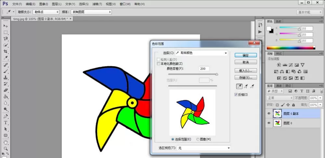325x158 pixels.
Task: Select the Healing Brush tool
Action: 6,65
